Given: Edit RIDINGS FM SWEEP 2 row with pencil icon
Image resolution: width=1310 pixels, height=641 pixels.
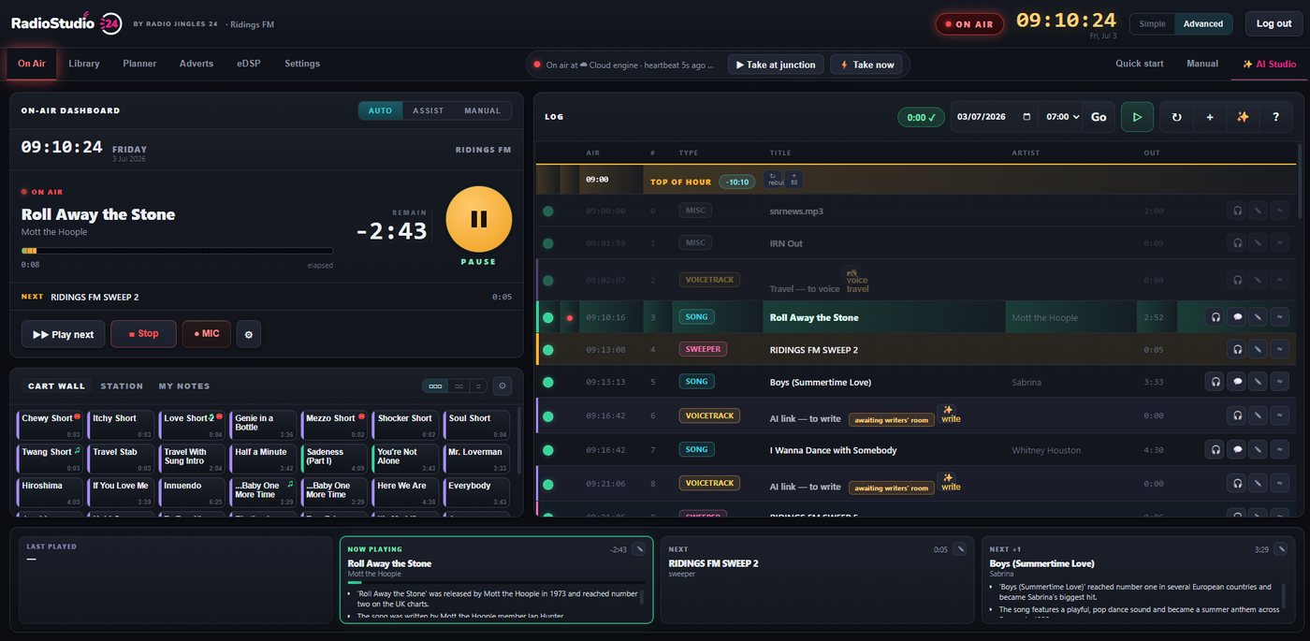Looking at the screenshot, I should click(x=1259, y=349).
